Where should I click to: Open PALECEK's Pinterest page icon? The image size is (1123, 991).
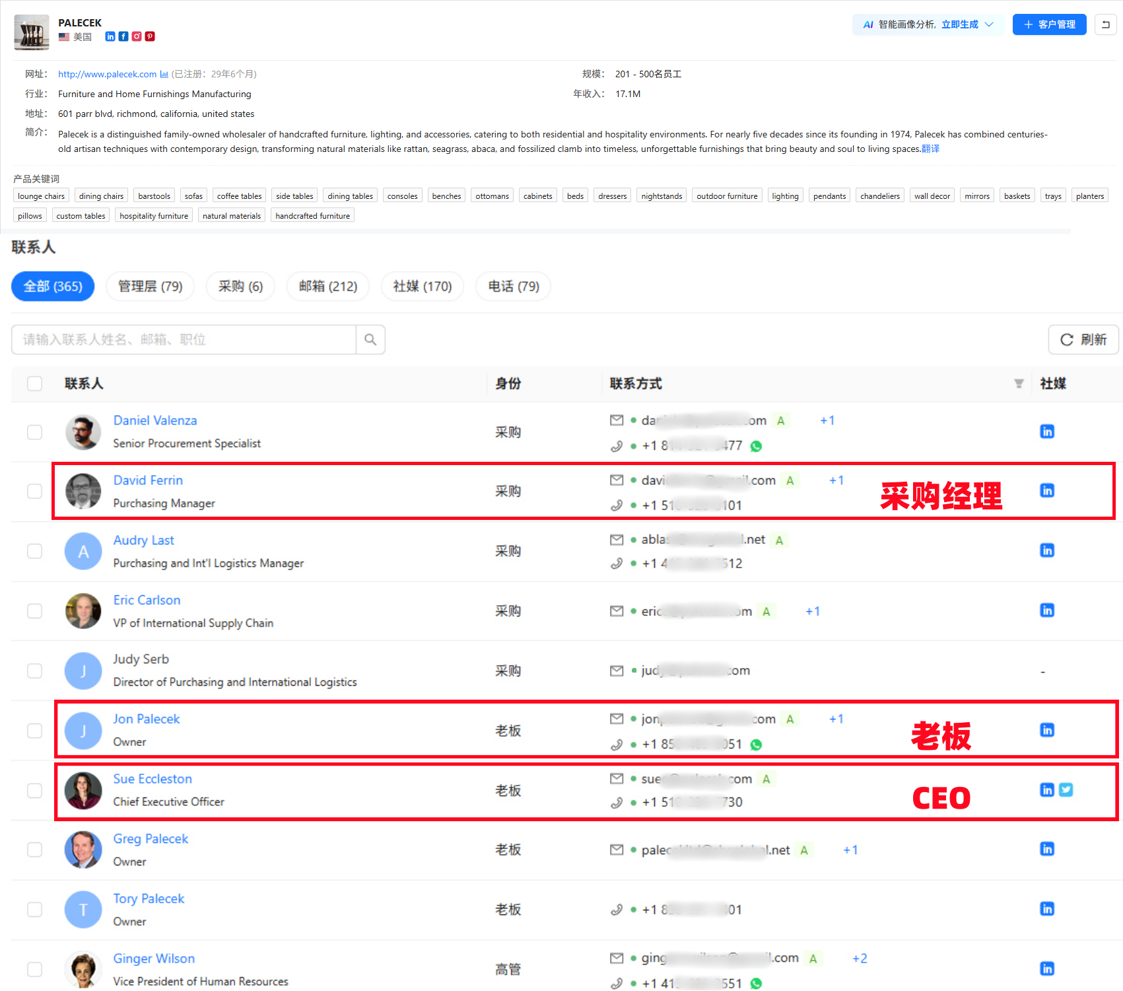(x=150, y=36)
